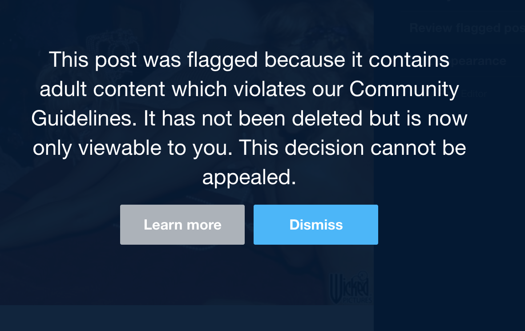The width and height of the screenshot is (525, 331).
Task: Click the adult content phrase
Action: (x=103, y=89)
